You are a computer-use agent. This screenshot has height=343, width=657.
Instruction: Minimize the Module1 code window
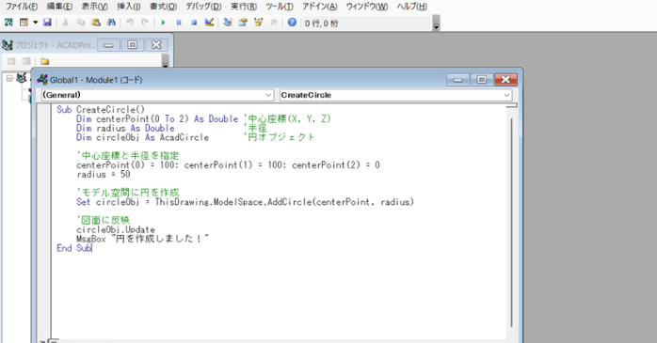pos(457,80)
